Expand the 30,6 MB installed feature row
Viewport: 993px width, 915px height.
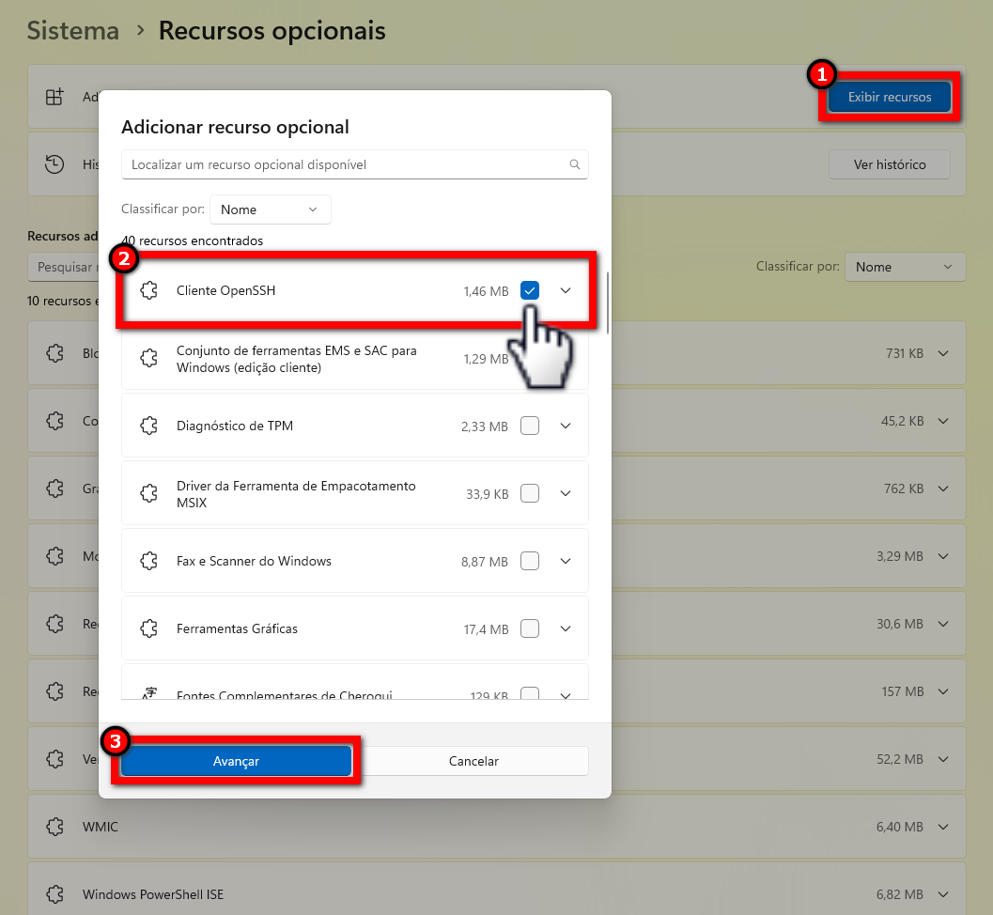point(943,625)
